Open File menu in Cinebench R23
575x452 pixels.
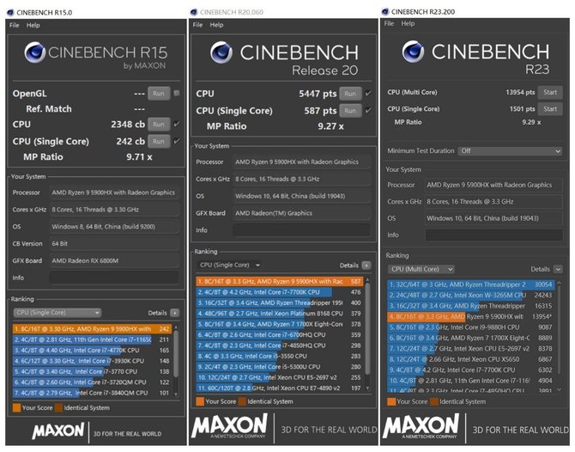pos(389,23)
